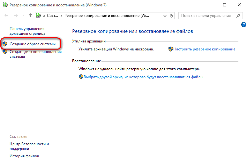The width and height of the screenshot is (247, 165).
Task: Expand the address bar history dropdown
Action: 165,16
